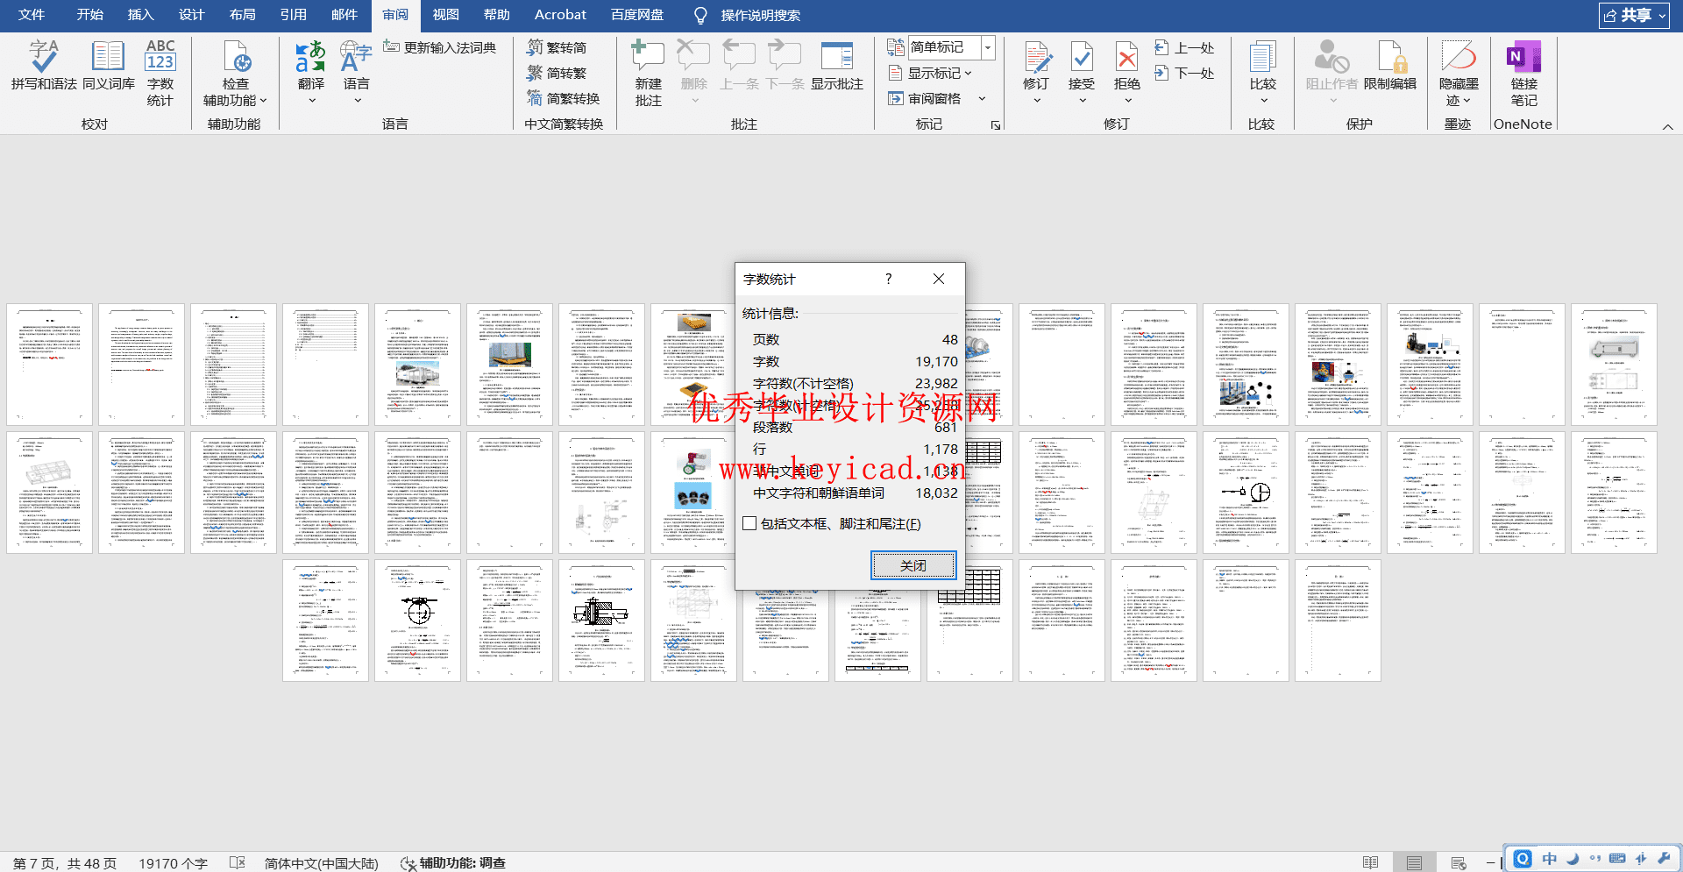Click Show Comments (显示批注)
Viewport: 1683px width, 872px height.
(x=837, y=66)
